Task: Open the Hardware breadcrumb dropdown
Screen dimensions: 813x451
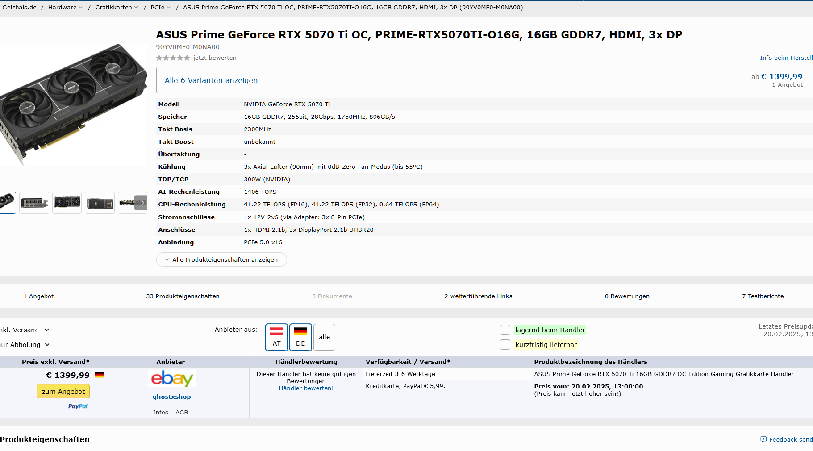Action: click(x=80, y=7)
